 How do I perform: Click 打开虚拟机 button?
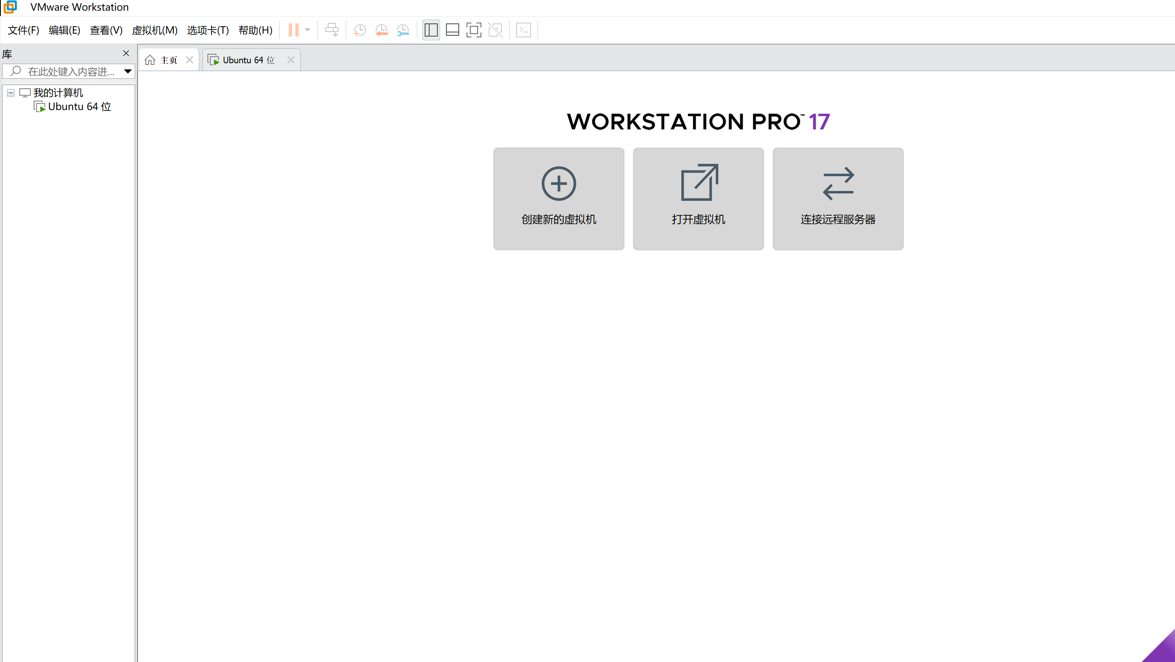point(698,198)
